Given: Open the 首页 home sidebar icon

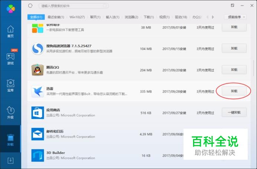Looking at the screenshot, I should 10,31.
